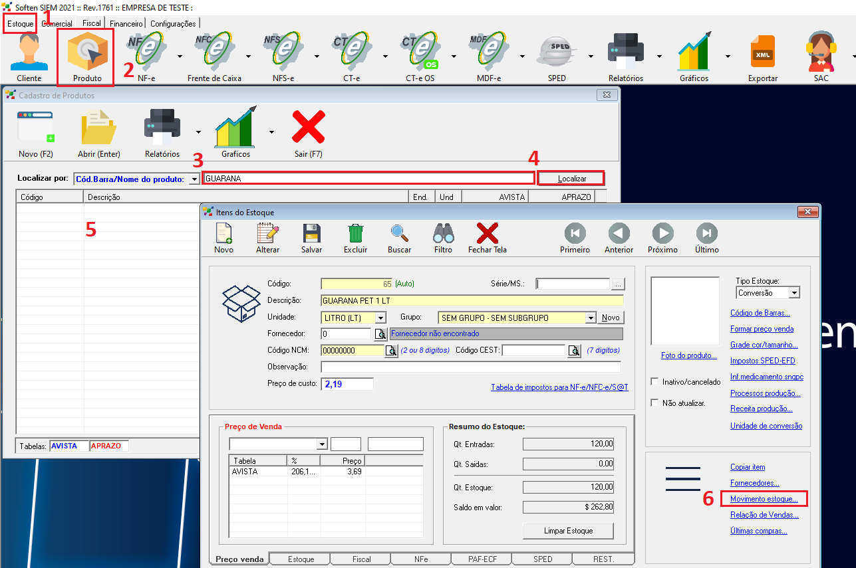
Task: Toggle the Inativo/cancelado checkbox
Action: [655, 382]
